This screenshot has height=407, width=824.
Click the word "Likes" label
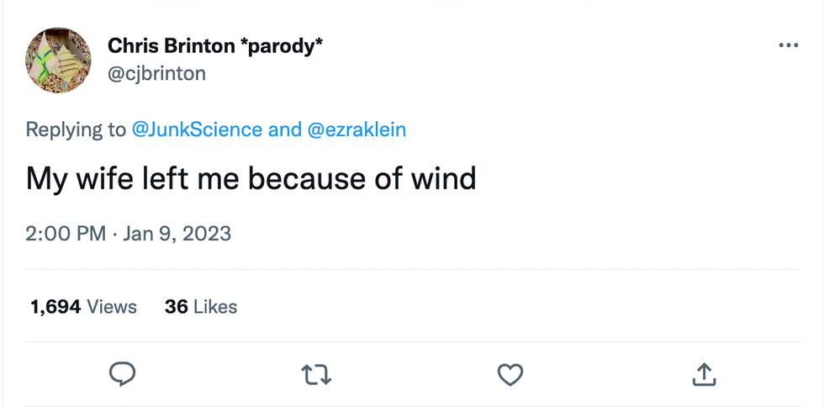click(215, 307)
